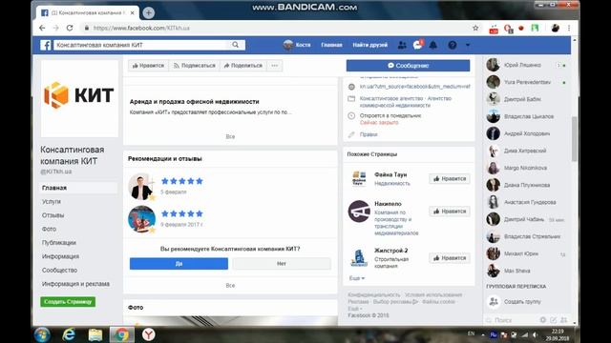Viewport: 611px width, 343px height.
Task: Open first reviewer's profile photo
Action: (141, 187)
